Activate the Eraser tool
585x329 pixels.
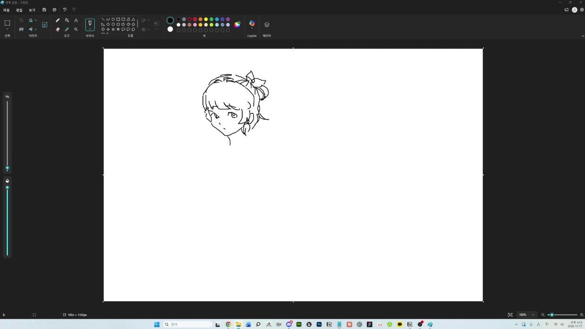coord(58,29)
